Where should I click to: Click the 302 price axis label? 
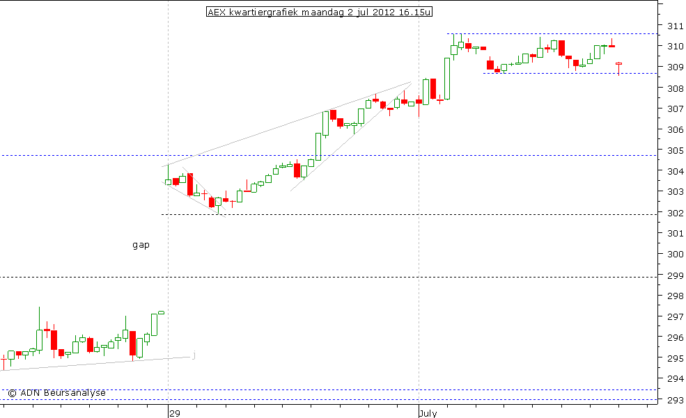tap(675, 213)
